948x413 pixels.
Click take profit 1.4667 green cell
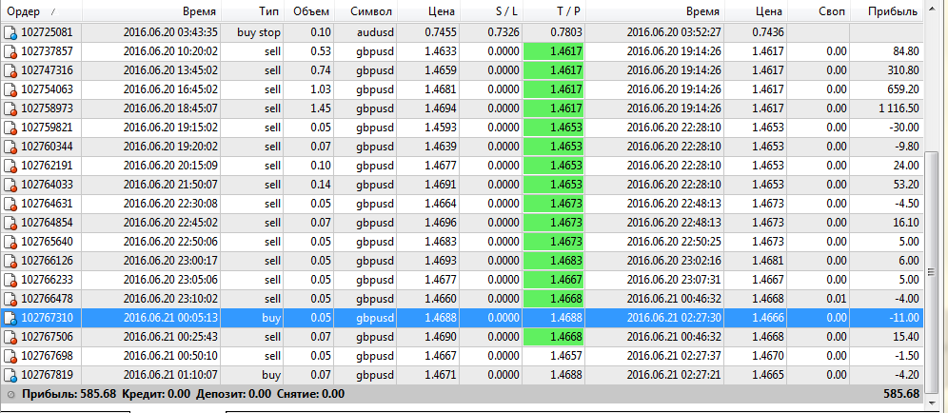point(553,280)
